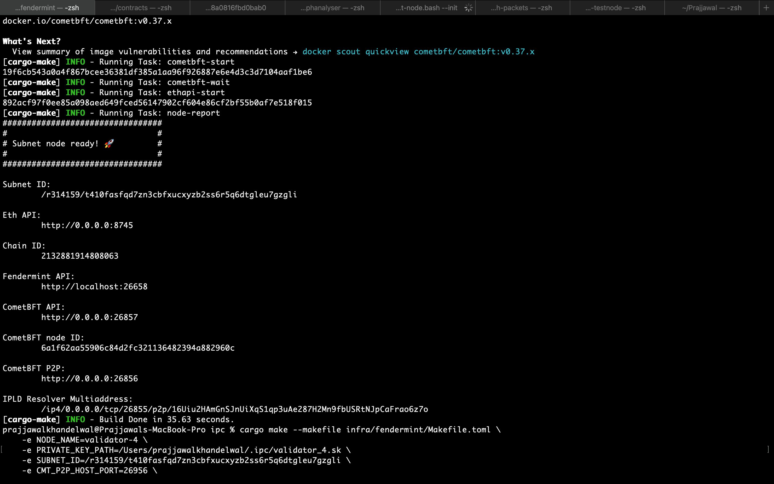This screenshot has height=484, width=774.
Task: Click the activity spinner on t-node.bash tab
Action: [x=468, y=8]
